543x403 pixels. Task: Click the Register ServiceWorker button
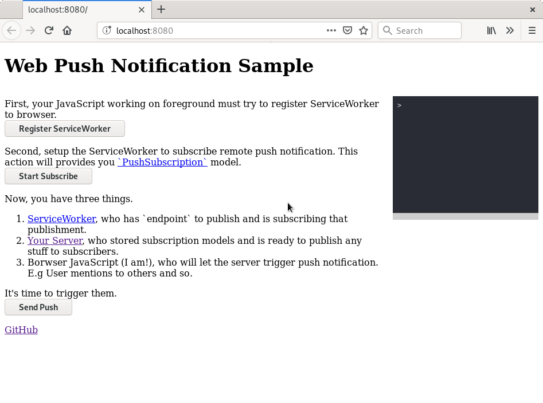coord(64,128)
